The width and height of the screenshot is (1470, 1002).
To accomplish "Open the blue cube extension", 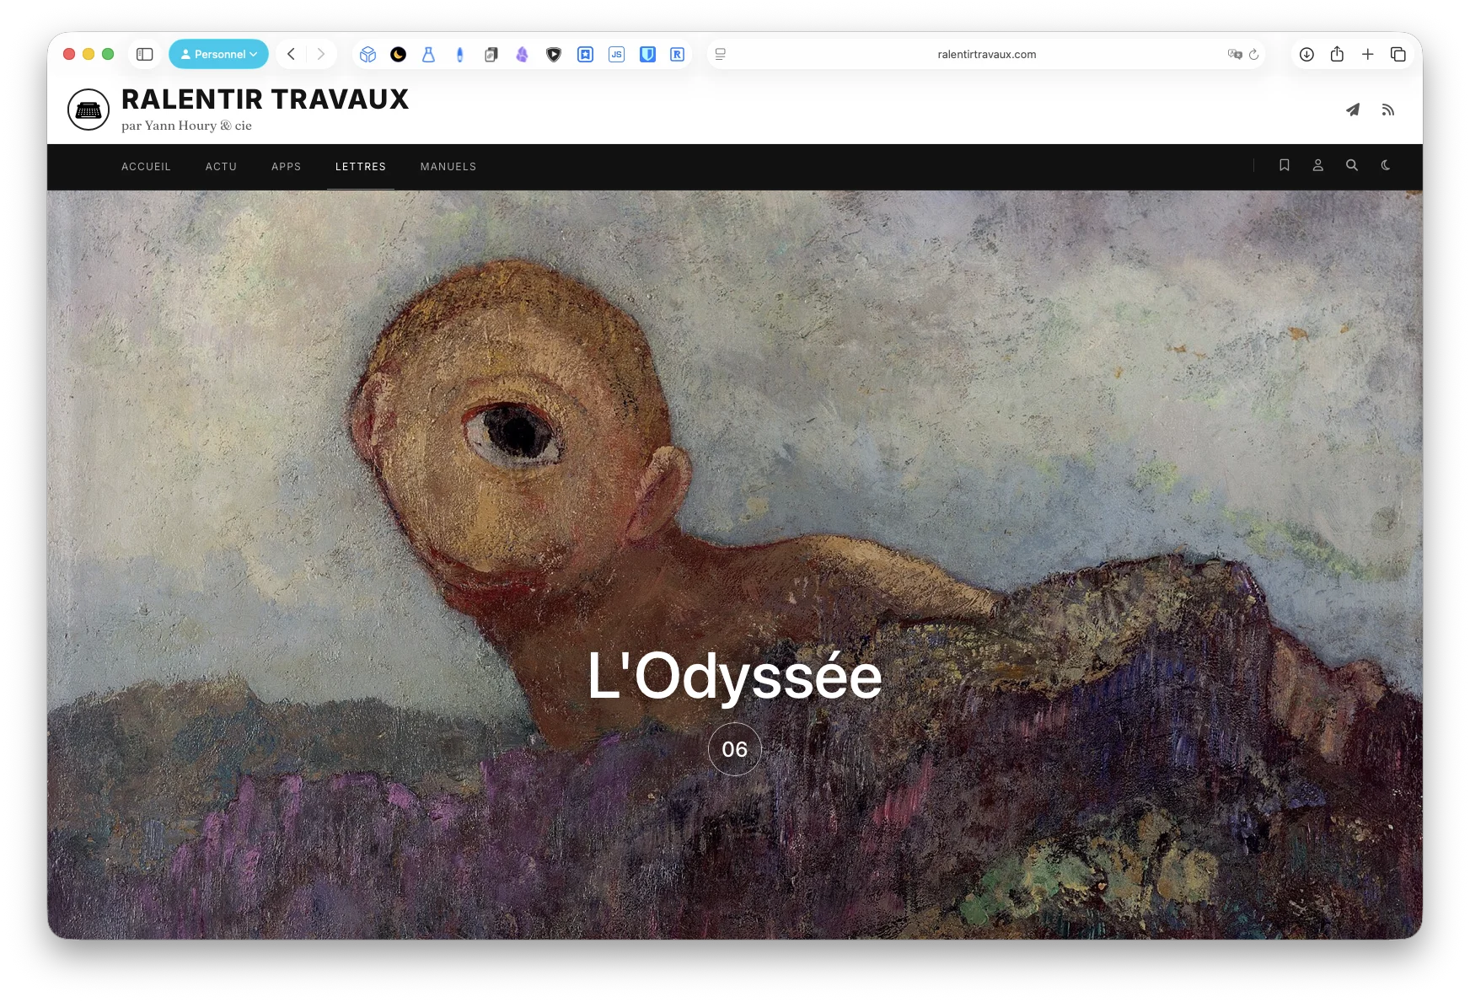I will [367, 54].
